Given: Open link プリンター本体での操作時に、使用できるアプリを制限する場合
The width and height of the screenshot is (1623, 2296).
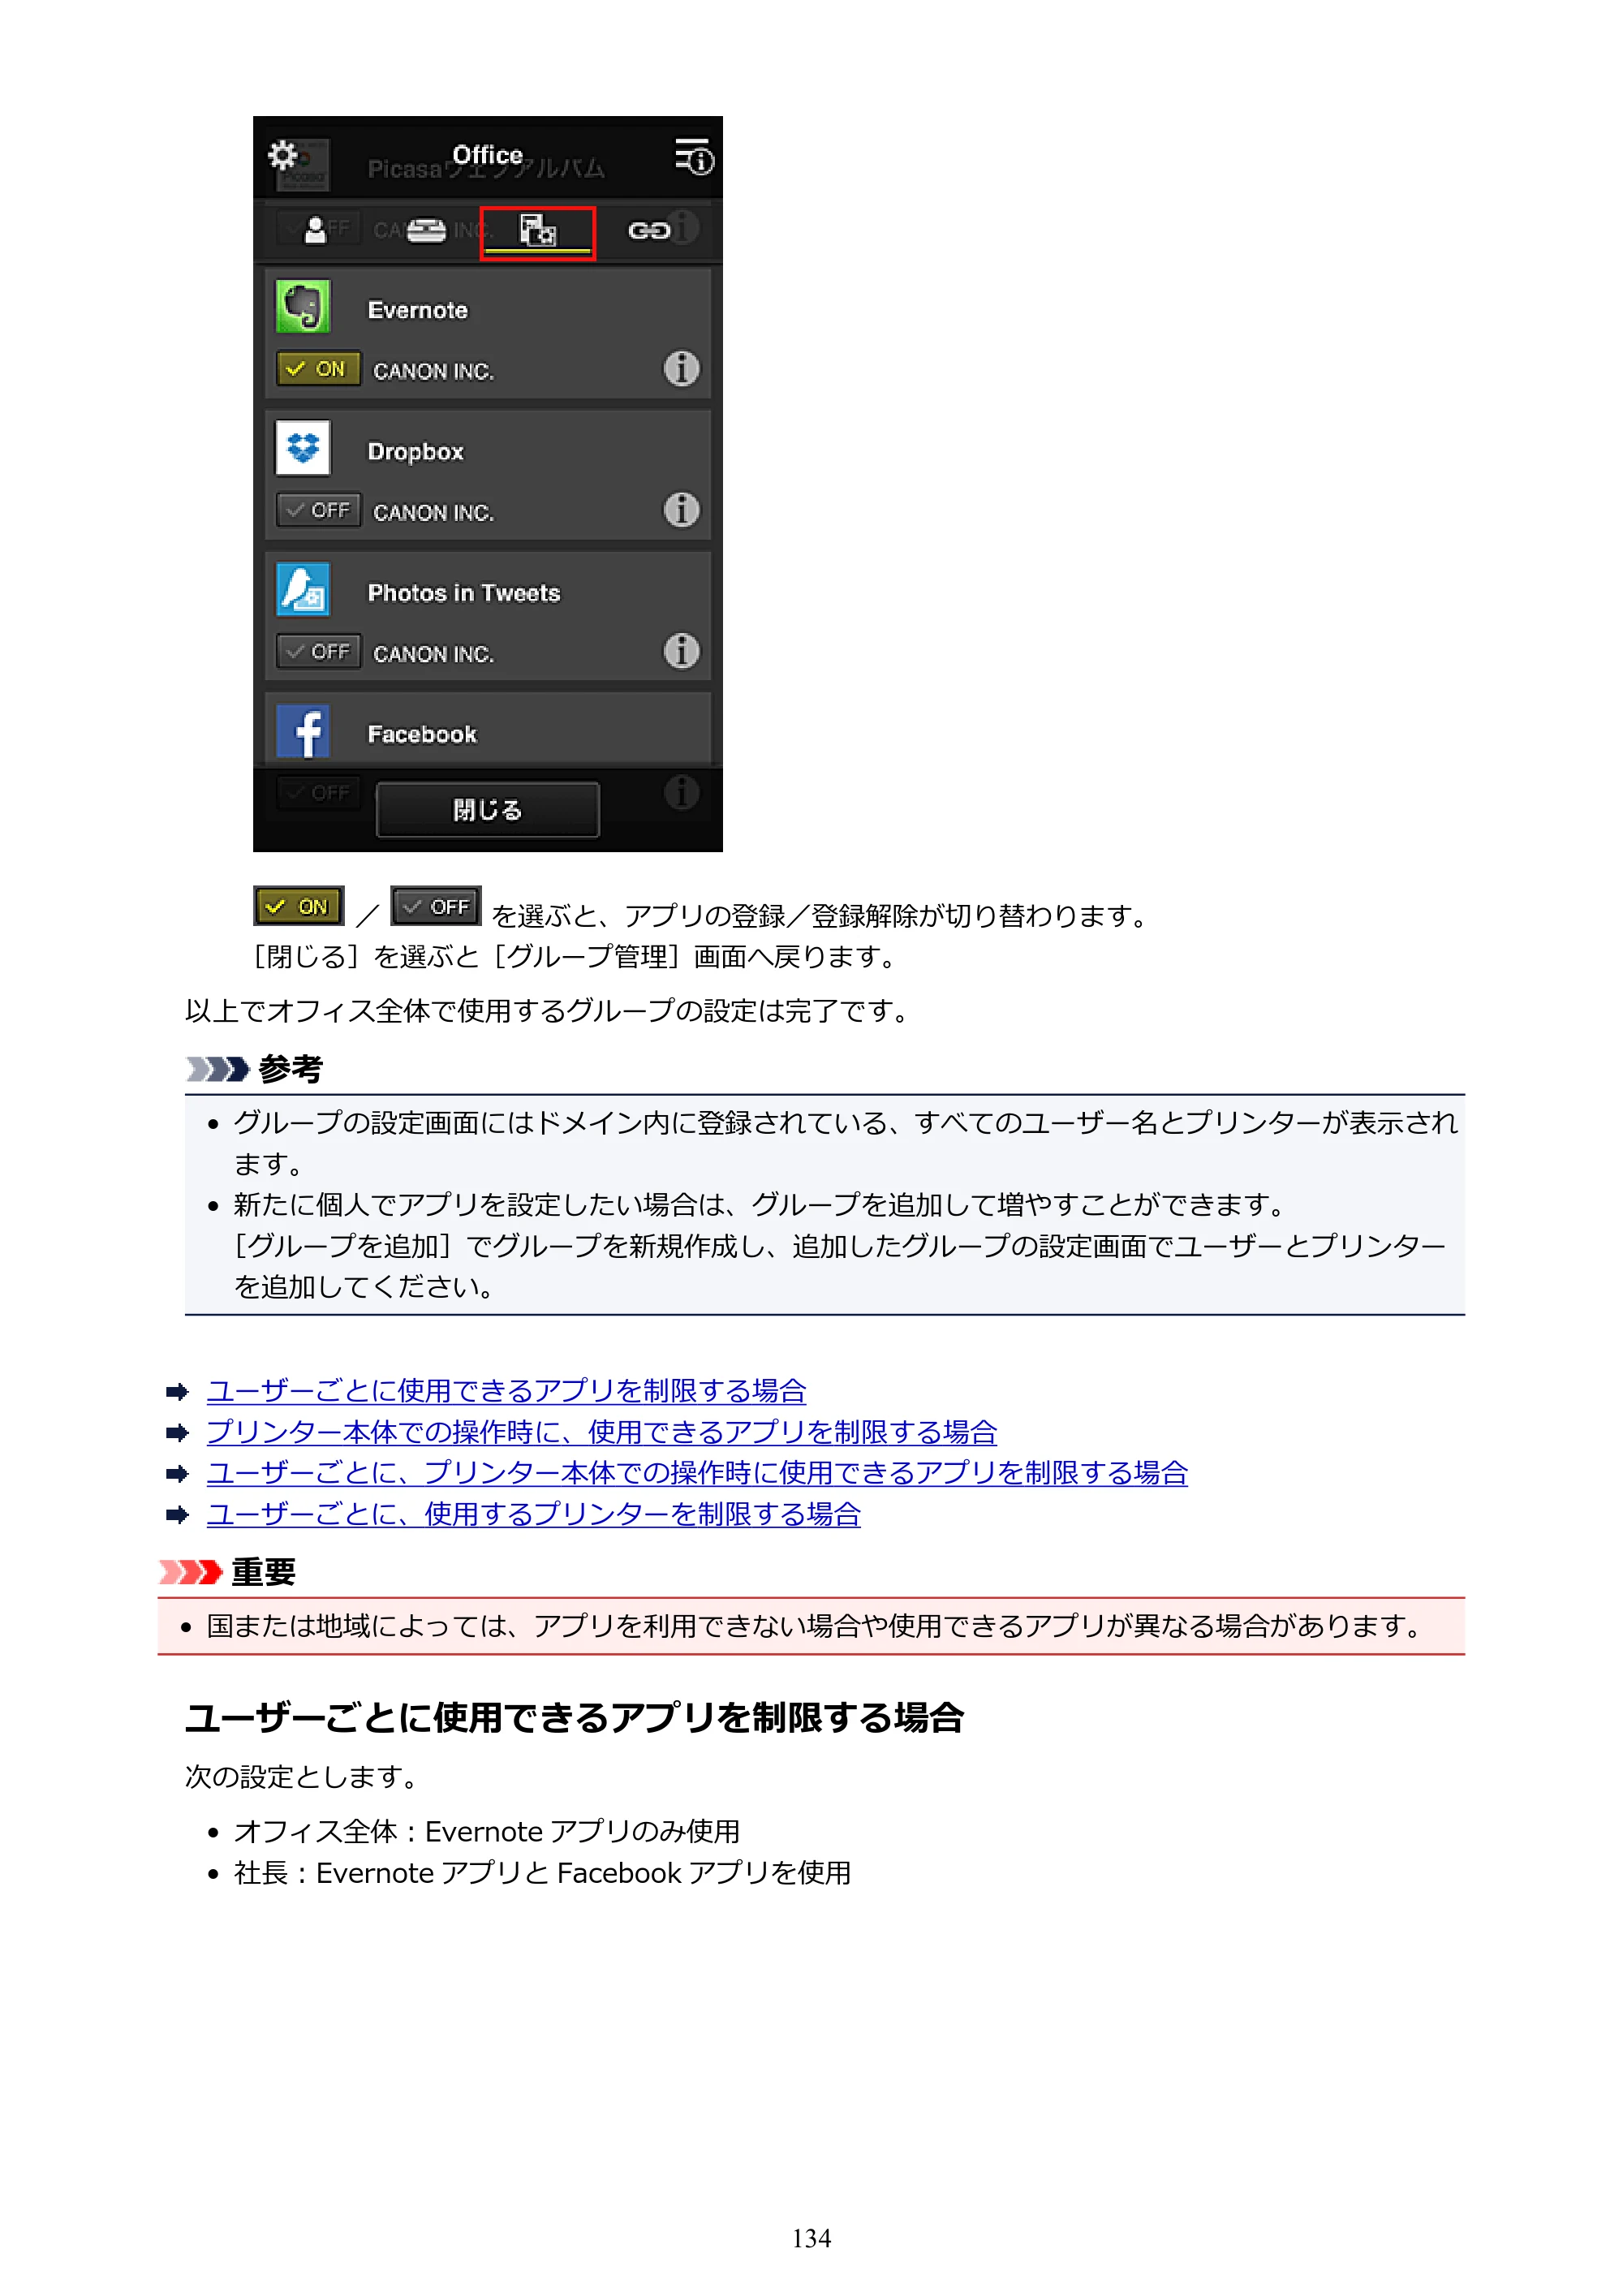Looking at the screenshot, I should coord(602,1432).
